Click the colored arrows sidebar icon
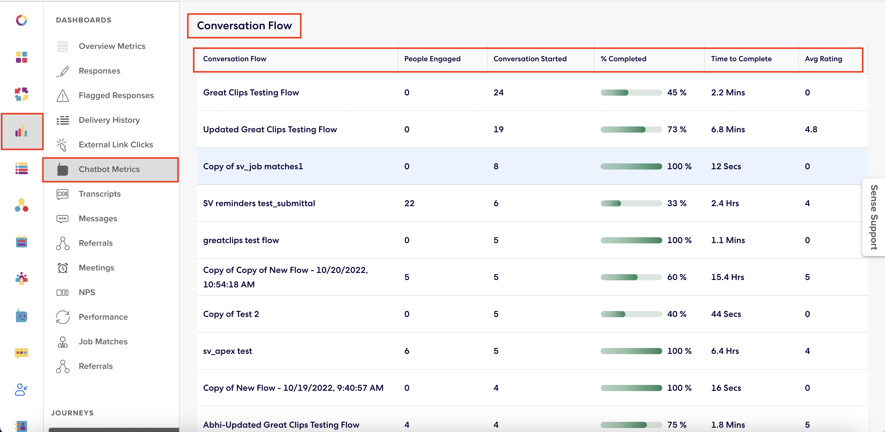The image size is (885, 432). 21,94
